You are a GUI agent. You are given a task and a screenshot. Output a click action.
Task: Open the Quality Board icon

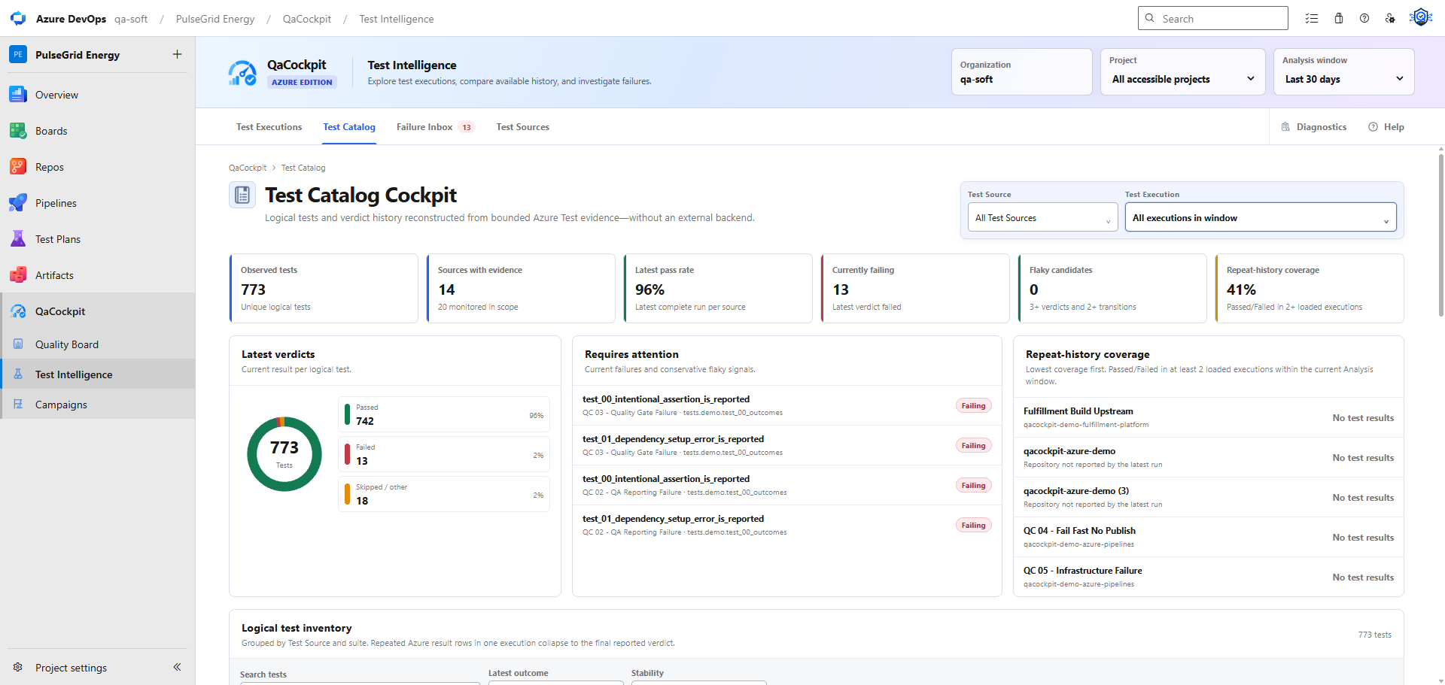(18, 344)
